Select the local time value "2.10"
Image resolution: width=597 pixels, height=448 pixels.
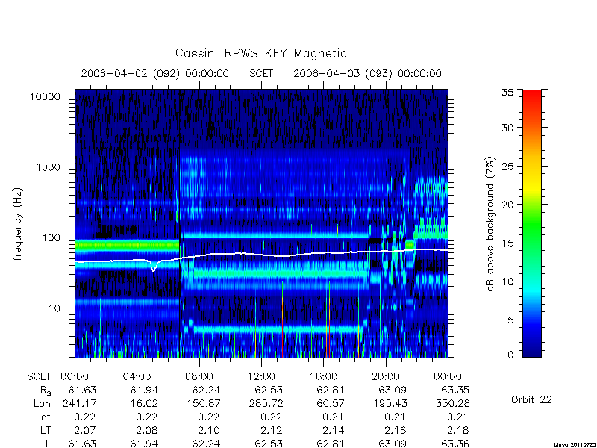click(x=210, y=430)
